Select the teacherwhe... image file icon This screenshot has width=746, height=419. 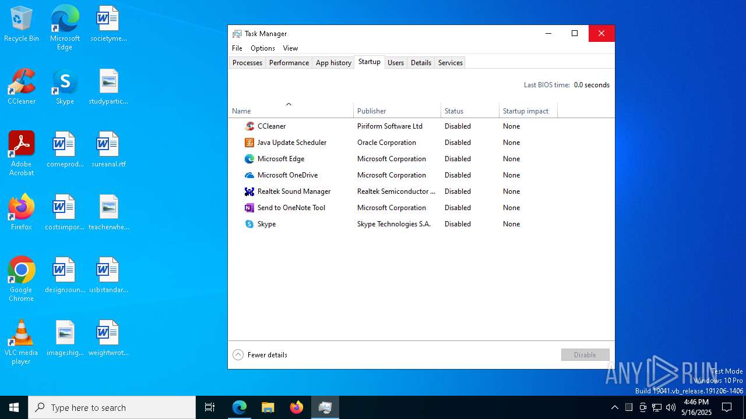click(x=108, y=213)
